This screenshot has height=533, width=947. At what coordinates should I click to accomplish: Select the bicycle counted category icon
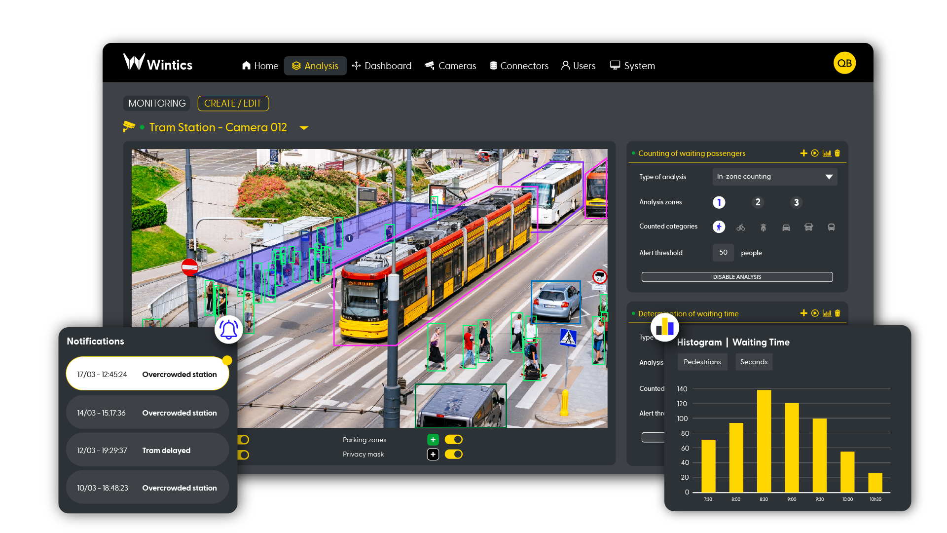coord(741,228)
